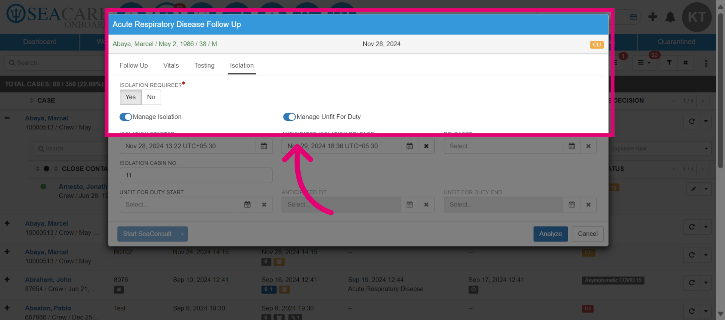Select the Isolation tab
Image resolution: width=725 pixels, height=320 pixels.
[x=242, y=66]
